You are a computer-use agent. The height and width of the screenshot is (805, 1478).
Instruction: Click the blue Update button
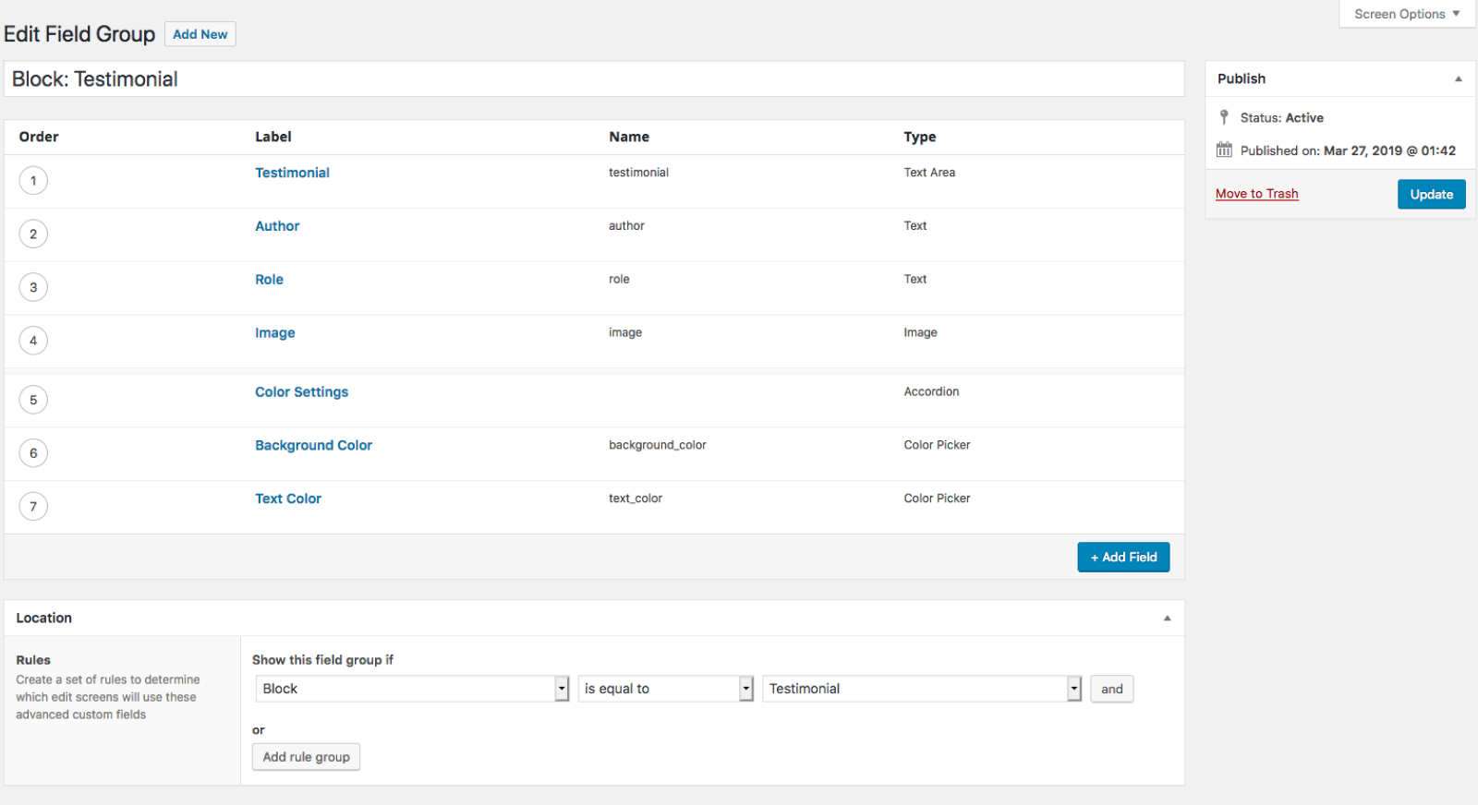tap(1431, 194)
